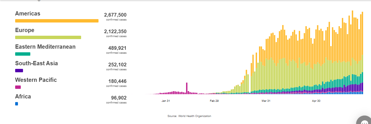Select the Americas region label
This screenshot has height=124, width=371.
(28, 13)
